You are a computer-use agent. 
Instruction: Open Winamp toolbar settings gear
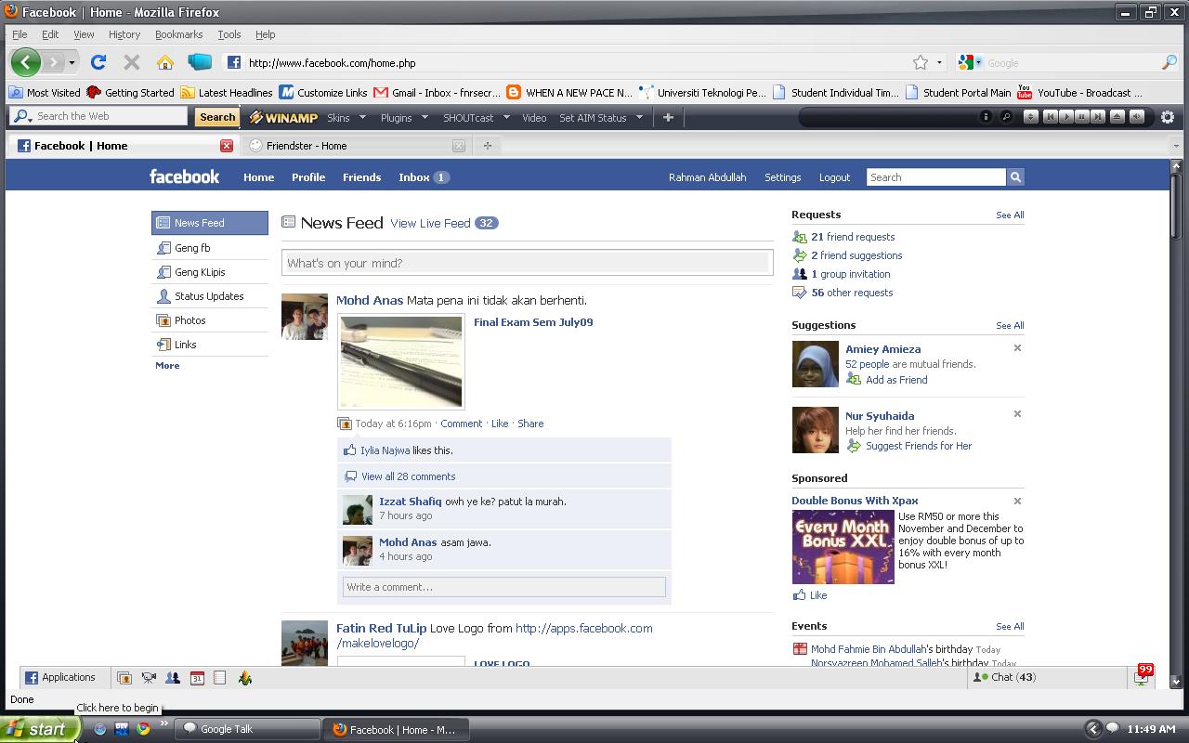[x=1168, y=117]
